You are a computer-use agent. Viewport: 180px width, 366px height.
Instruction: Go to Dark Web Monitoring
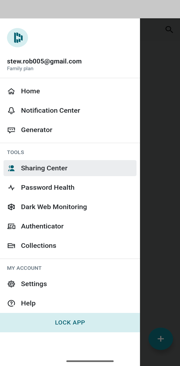(70, 207)
